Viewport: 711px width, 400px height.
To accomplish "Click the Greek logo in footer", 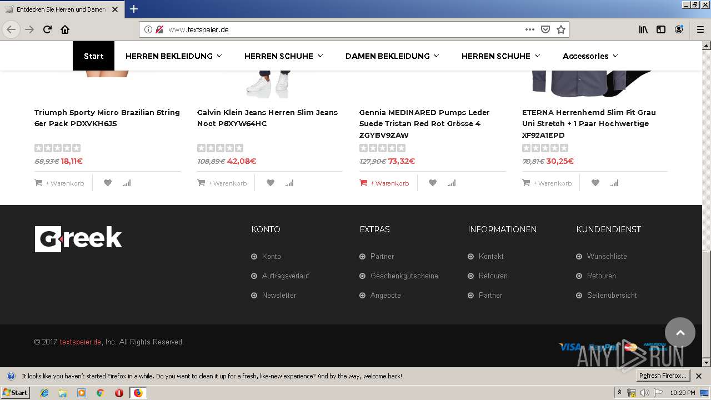I will (78, 239).
